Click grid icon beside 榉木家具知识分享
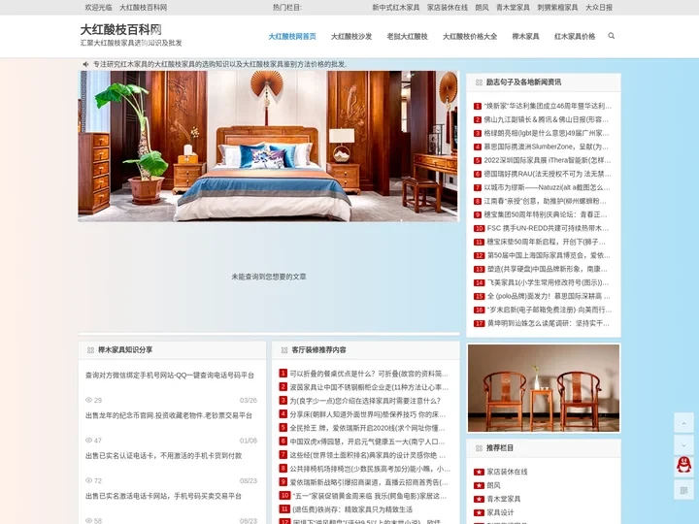Image resolution: width=699 pixels, height=524 pixels. pos(90,350)
